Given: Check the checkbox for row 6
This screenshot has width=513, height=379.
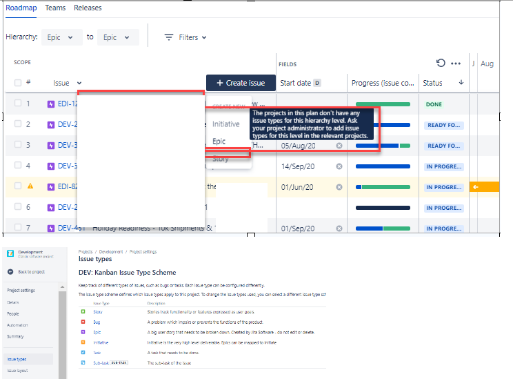Looking at the screenshot, I should (x=18, y=206).
